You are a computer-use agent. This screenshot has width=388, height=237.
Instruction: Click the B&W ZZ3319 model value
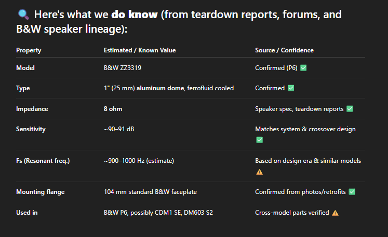tap(123, 68)
